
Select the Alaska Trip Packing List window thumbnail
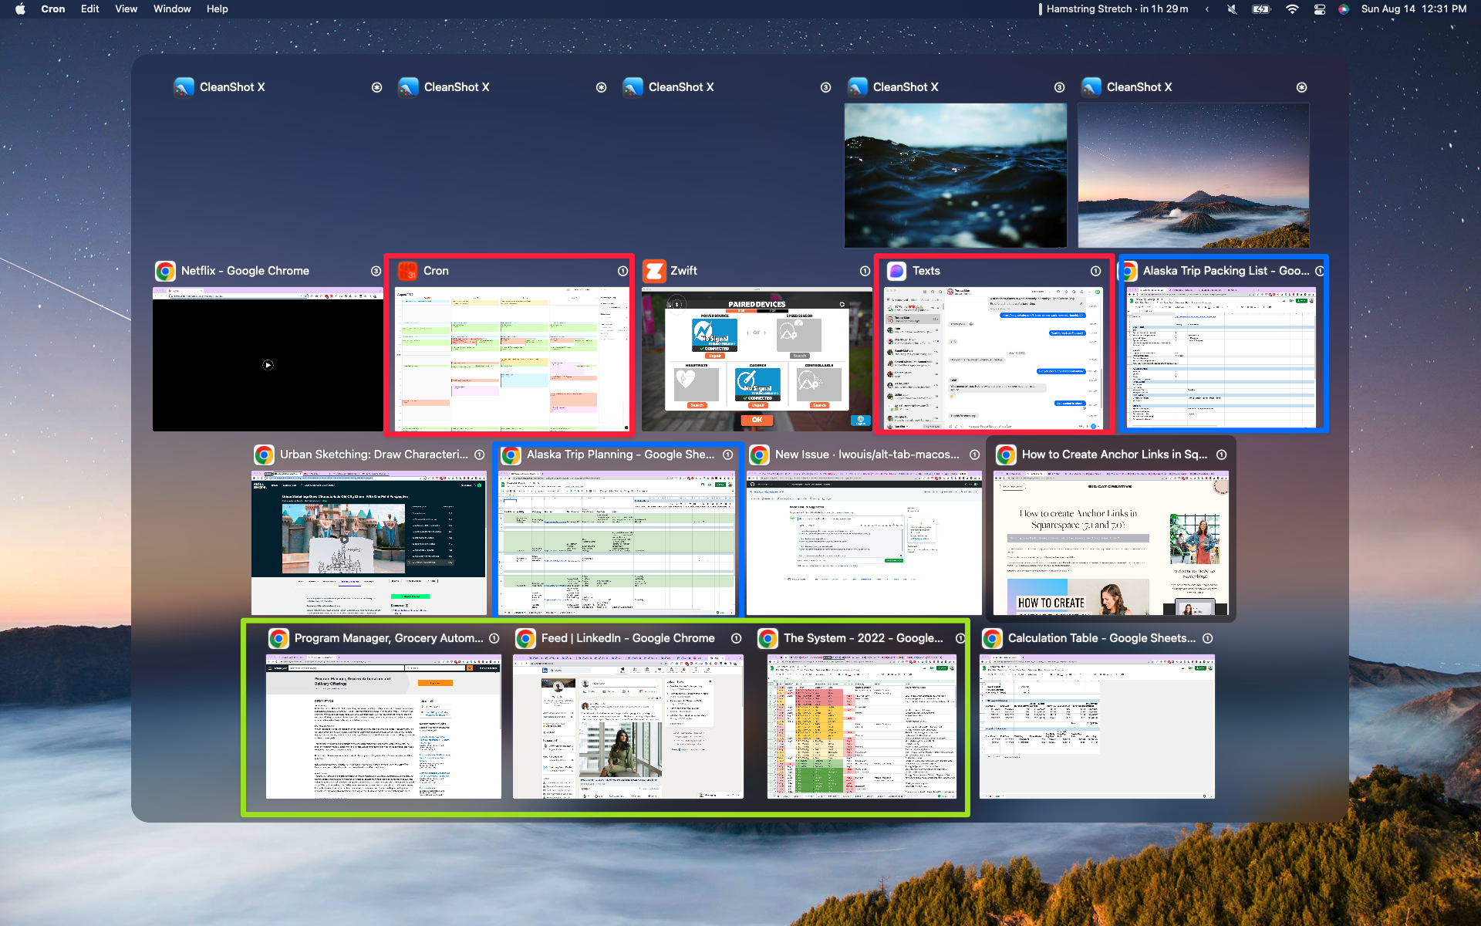(1221, 357)
